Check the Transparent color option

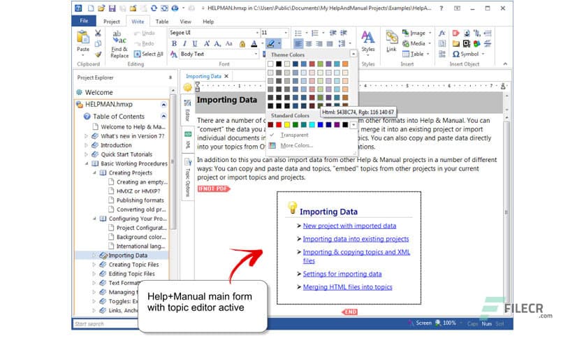coord(294,135)
